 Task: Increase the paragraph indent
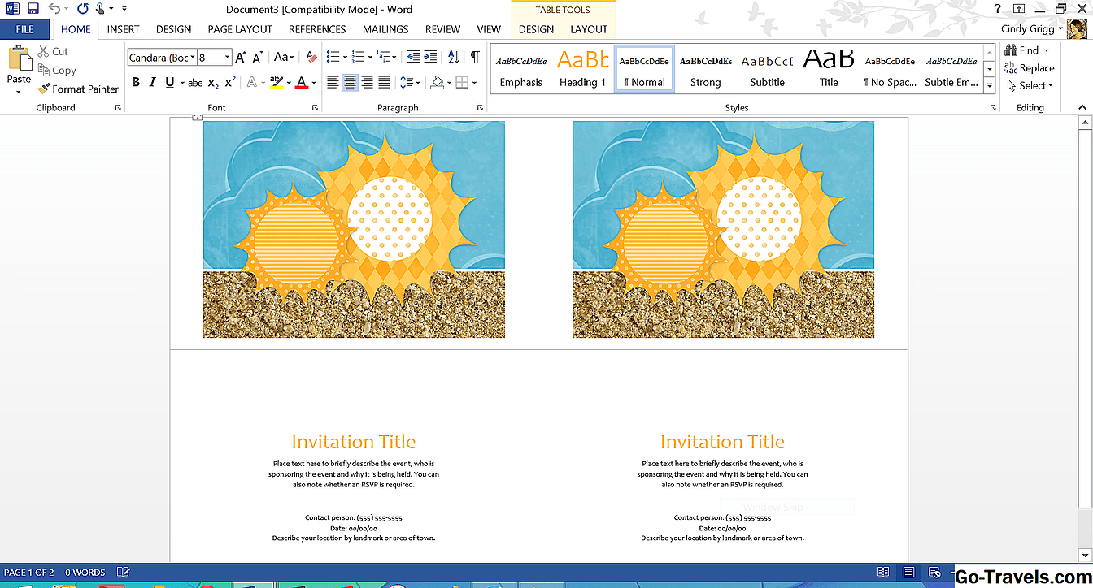click(x=431, y=57)
